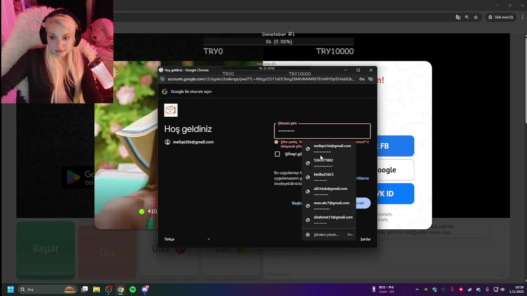The image size is (527, 296).
Task: Open Spotify from the taskbar
Action: (x=133, y=289)
